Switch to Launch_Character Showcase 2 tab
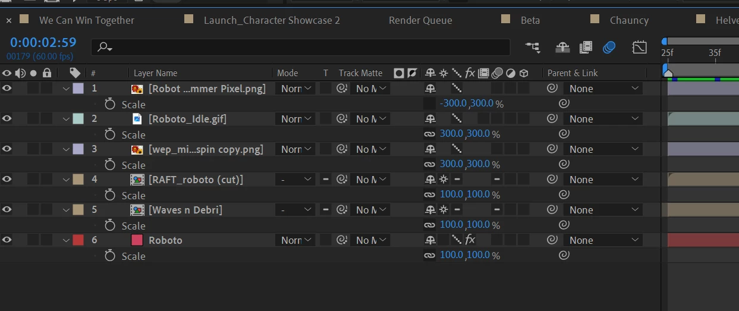Viewport: 739px width, 311px height. (x=272, y=20)
